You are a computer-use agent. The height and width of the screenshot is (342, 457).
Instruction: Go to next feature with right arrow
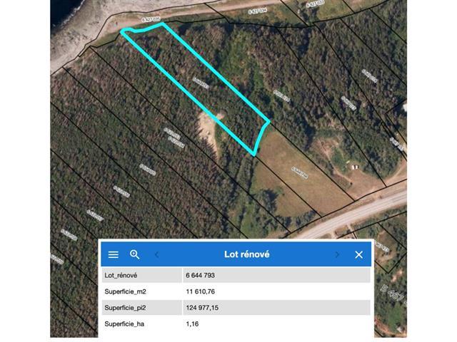(338, 254)
